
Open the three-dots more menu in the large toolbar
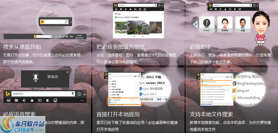(82, 100)
